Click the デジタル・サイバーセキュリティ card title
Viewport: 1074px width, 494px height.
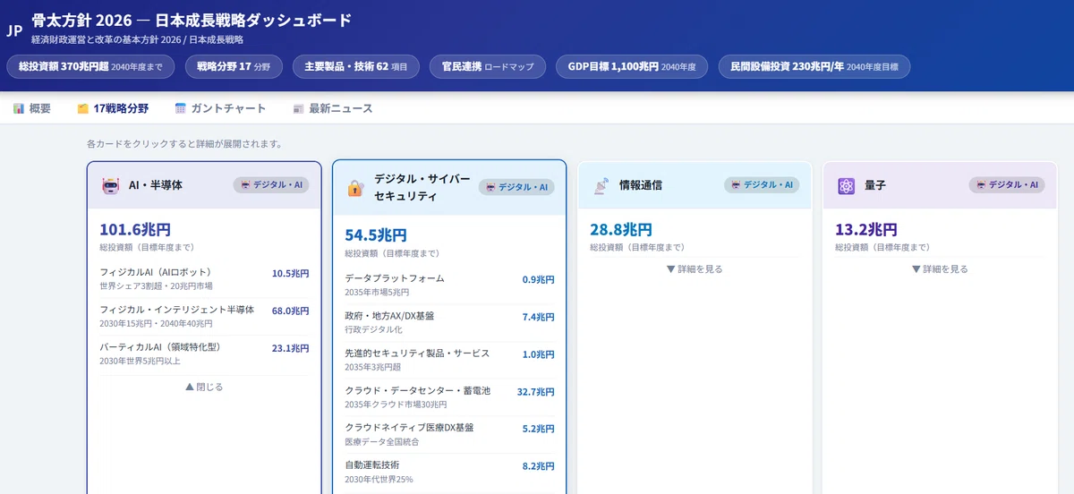[422, 187]
